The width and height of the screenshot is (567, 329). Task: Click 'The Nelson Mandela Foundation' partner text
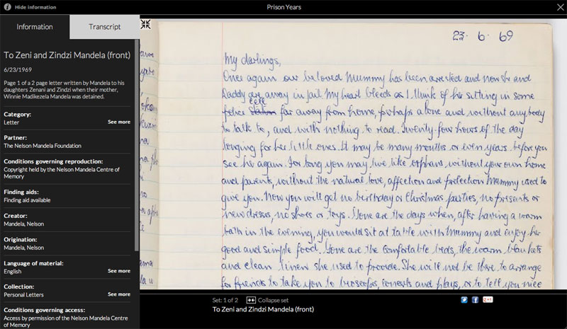[43, 146]
